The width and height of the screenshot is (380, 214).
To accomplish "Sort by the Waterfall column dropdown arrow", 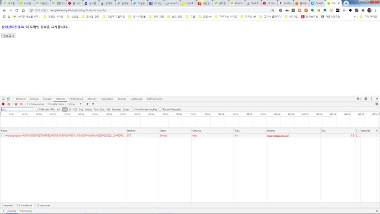I will pos(377,131).
